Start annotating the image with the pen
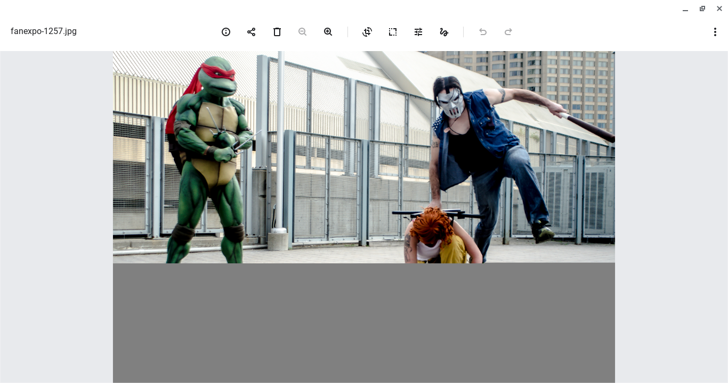 click(444, 32)
